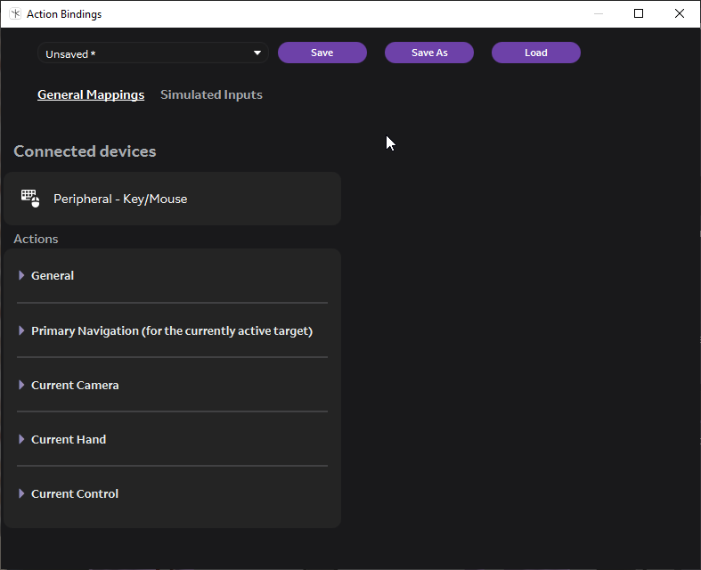
Task: Switch to the General Mappings tab
Action: point(91,94)
